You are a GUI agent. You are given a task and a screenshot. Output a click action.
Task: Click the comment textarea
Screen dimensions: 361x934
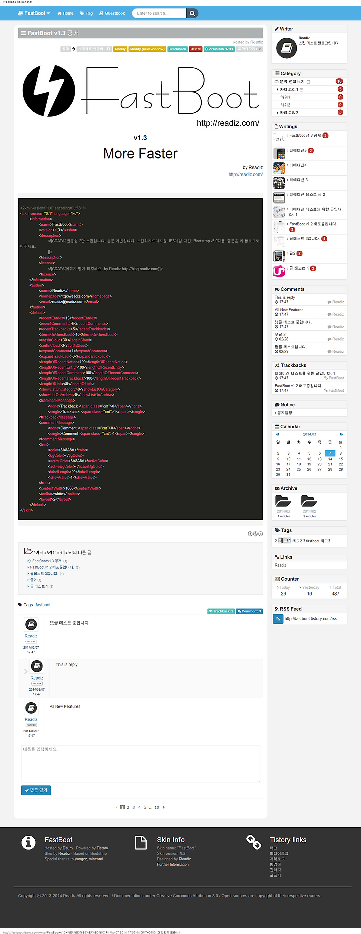point(140,764)
